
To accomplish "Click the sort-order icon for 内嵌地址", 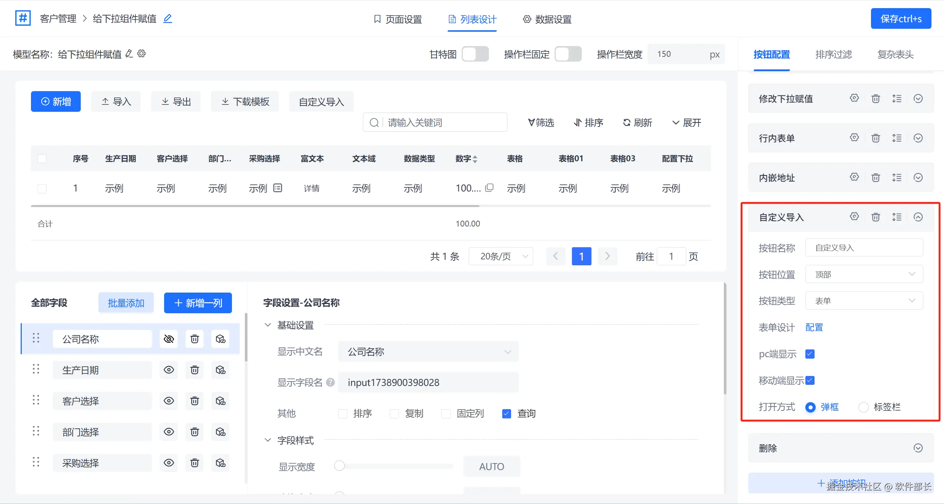I will pyautogui.click(x=897, y=177).
